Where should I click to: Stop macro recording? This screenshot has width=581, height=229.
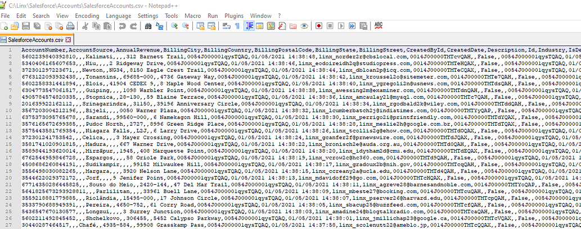(330, 26)
